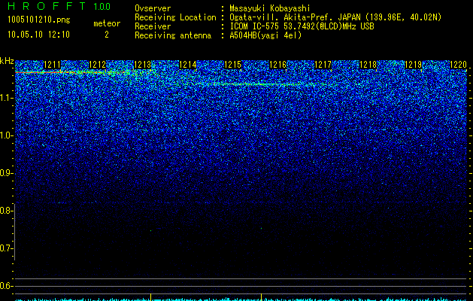Image resolution: width=473 pixels, height=301 pixels.
Task: Click the 1214 time marker
Action: pyautogui.click(x=188, y=65)
